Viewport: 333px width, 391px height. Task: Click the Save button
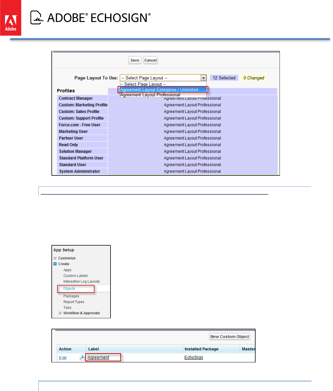(135, 60)
